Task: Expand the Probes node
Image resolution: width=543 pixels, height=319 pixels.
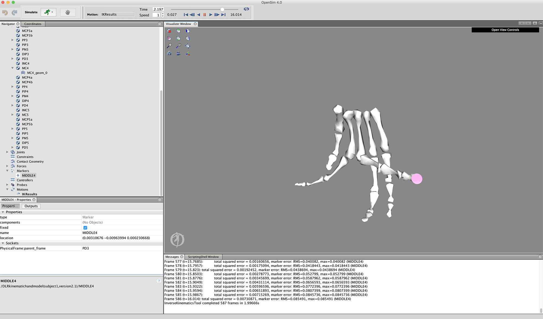Action: click(x=7, y=185)
